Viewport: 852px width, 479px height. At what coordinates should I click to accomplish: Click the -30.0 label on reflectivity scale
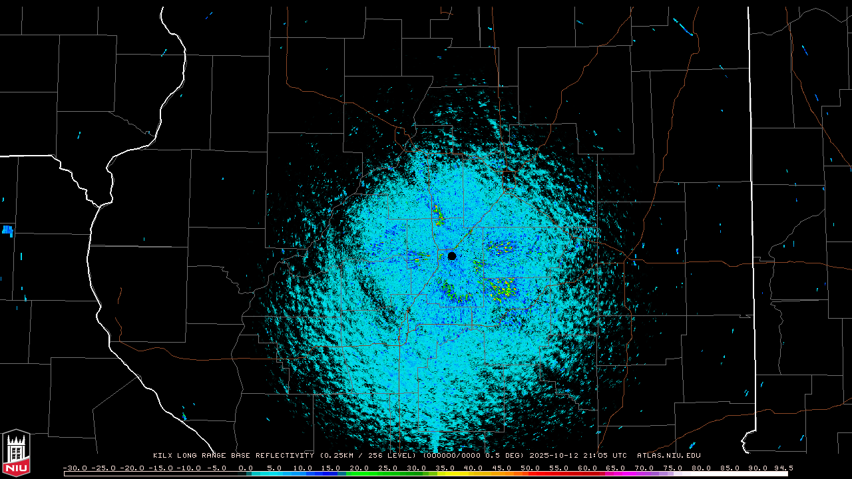point(75,468)
